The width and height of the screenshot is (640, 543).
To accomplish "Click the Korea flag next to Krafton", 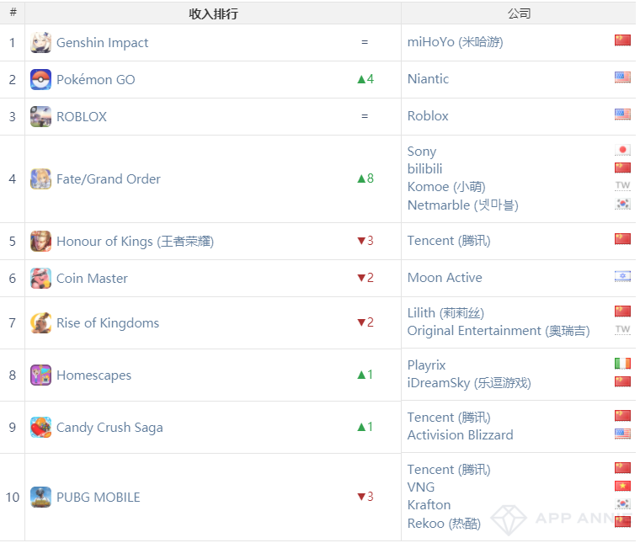I will pos(622,503).
